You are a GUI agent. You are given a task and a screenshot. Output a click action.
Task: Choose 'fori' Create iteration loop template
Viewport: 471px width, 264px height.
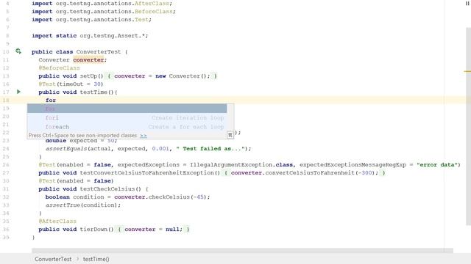[x=127, y=117]
